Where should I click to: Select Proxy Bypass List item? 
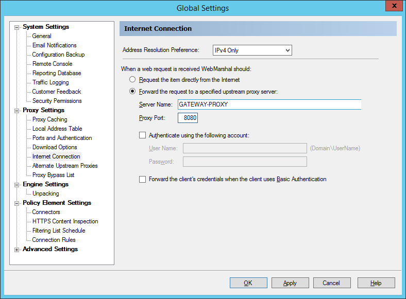coord(53,175)
